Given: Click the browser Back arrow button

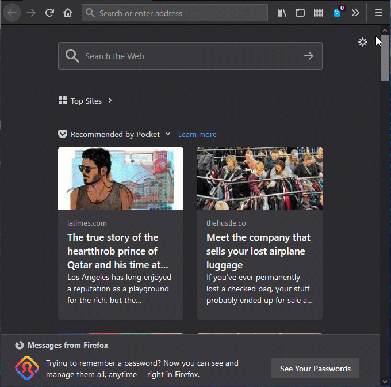Looking at the screenshot, I should [11, 13].
